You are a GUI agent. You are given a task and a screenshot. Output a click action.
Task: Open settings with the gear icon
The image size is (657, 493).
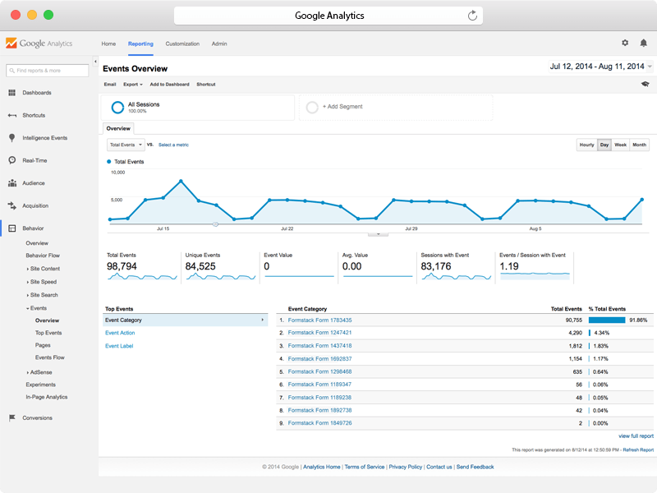625,43
